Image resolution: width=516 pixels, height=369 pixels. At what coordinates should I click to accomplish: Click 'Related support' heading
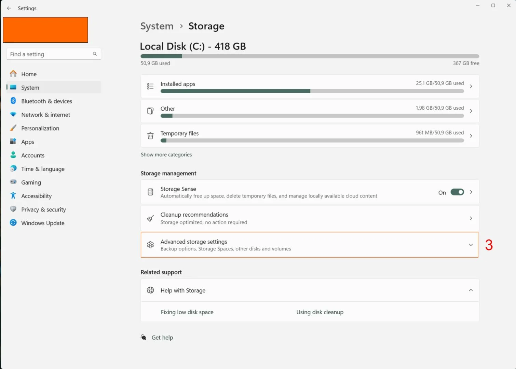(x=161, y=272)
